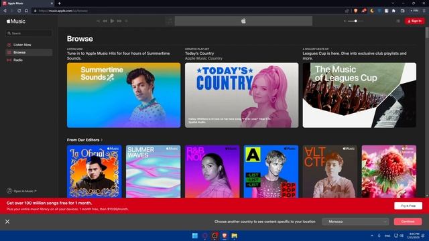
Task: Skip to the previous track
Action: pos(105,21)
